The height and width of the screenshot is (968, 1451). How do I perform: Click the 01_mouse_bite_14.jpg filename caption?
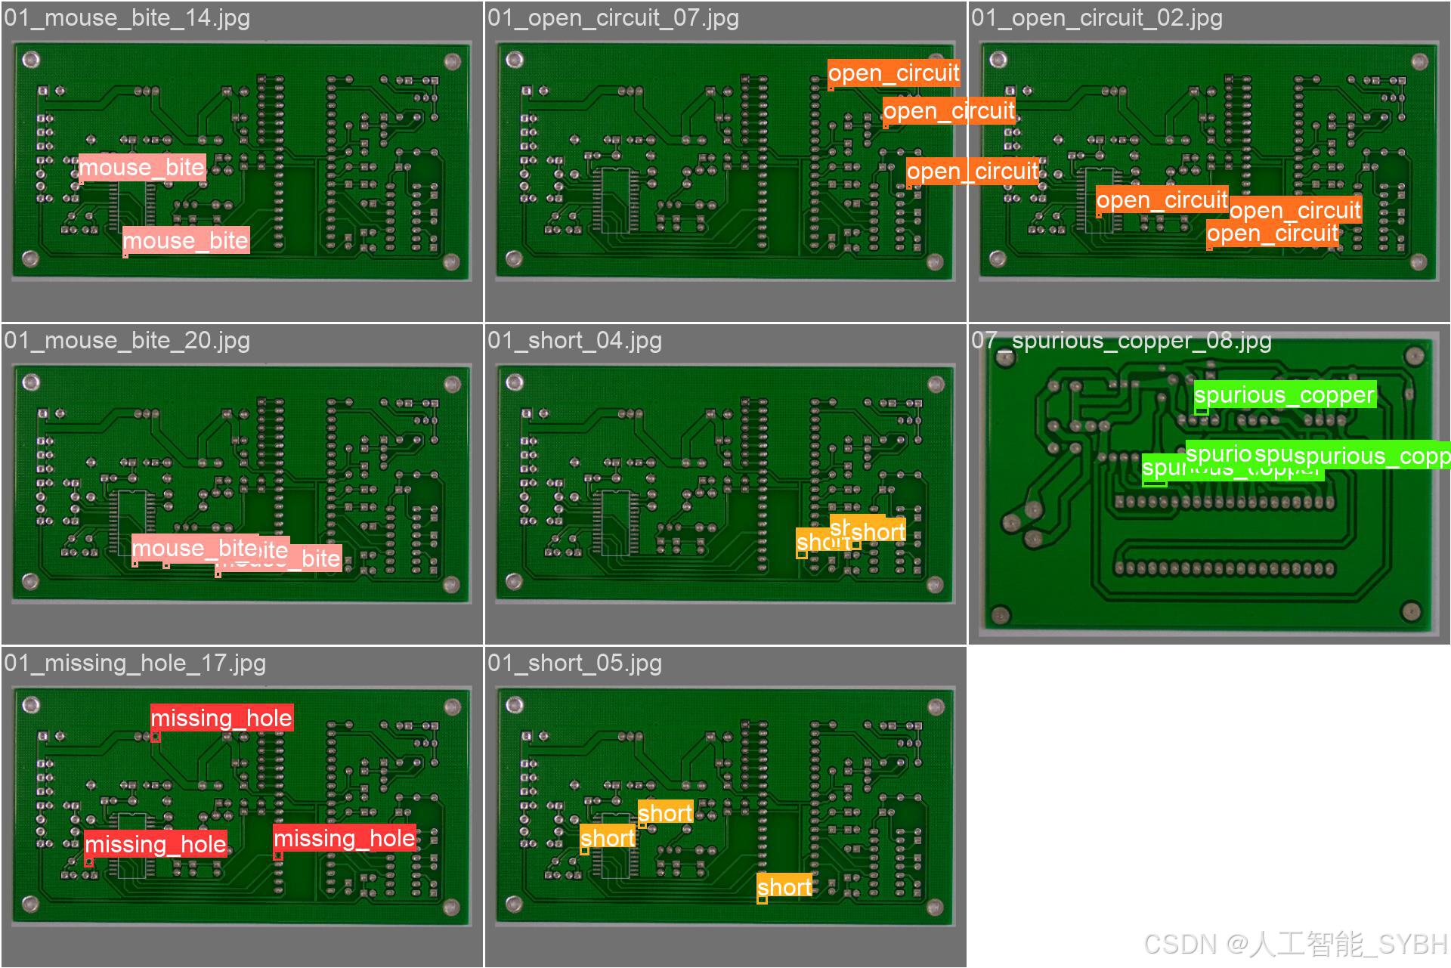point(127,17)
